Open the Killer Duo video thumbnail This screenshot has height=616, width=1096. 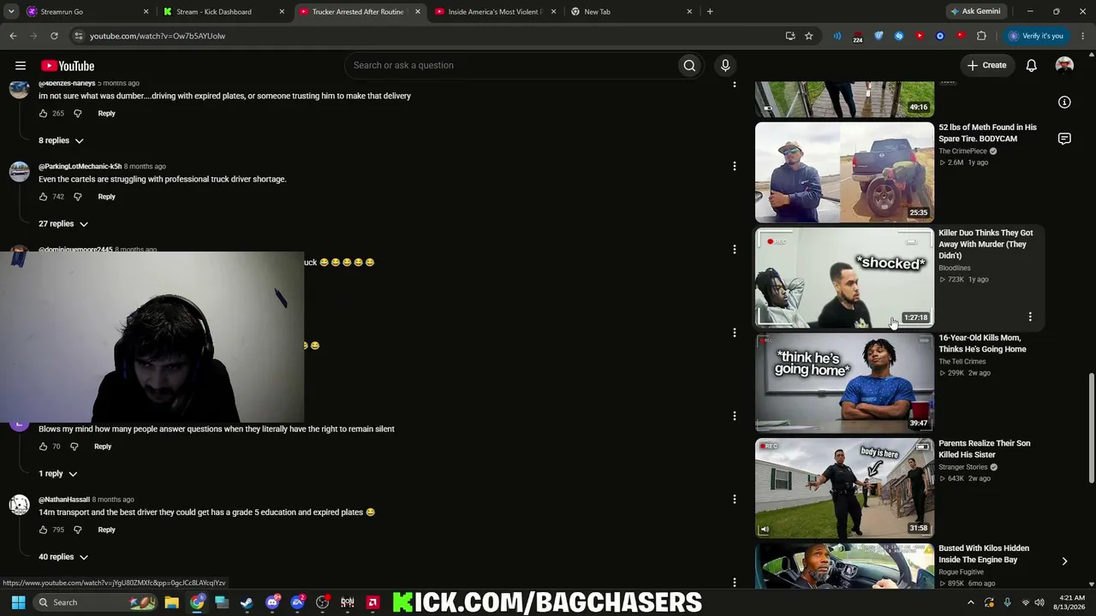pyautogui.click(x=844, y=278)
